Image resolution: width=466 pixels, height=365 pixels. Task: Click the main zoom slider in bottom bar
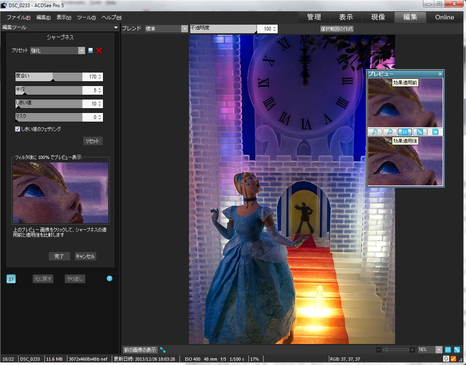(x=395, y=350)
